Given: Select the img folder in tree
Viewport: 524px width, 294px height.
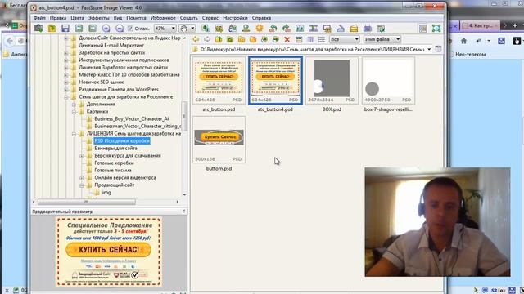Looking at the screenshot, I should tap(106, 193).
